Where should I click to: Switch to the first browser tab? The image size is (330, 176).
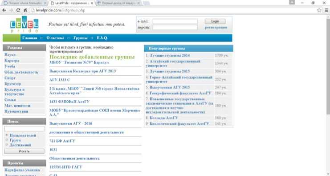pos(25,3)
